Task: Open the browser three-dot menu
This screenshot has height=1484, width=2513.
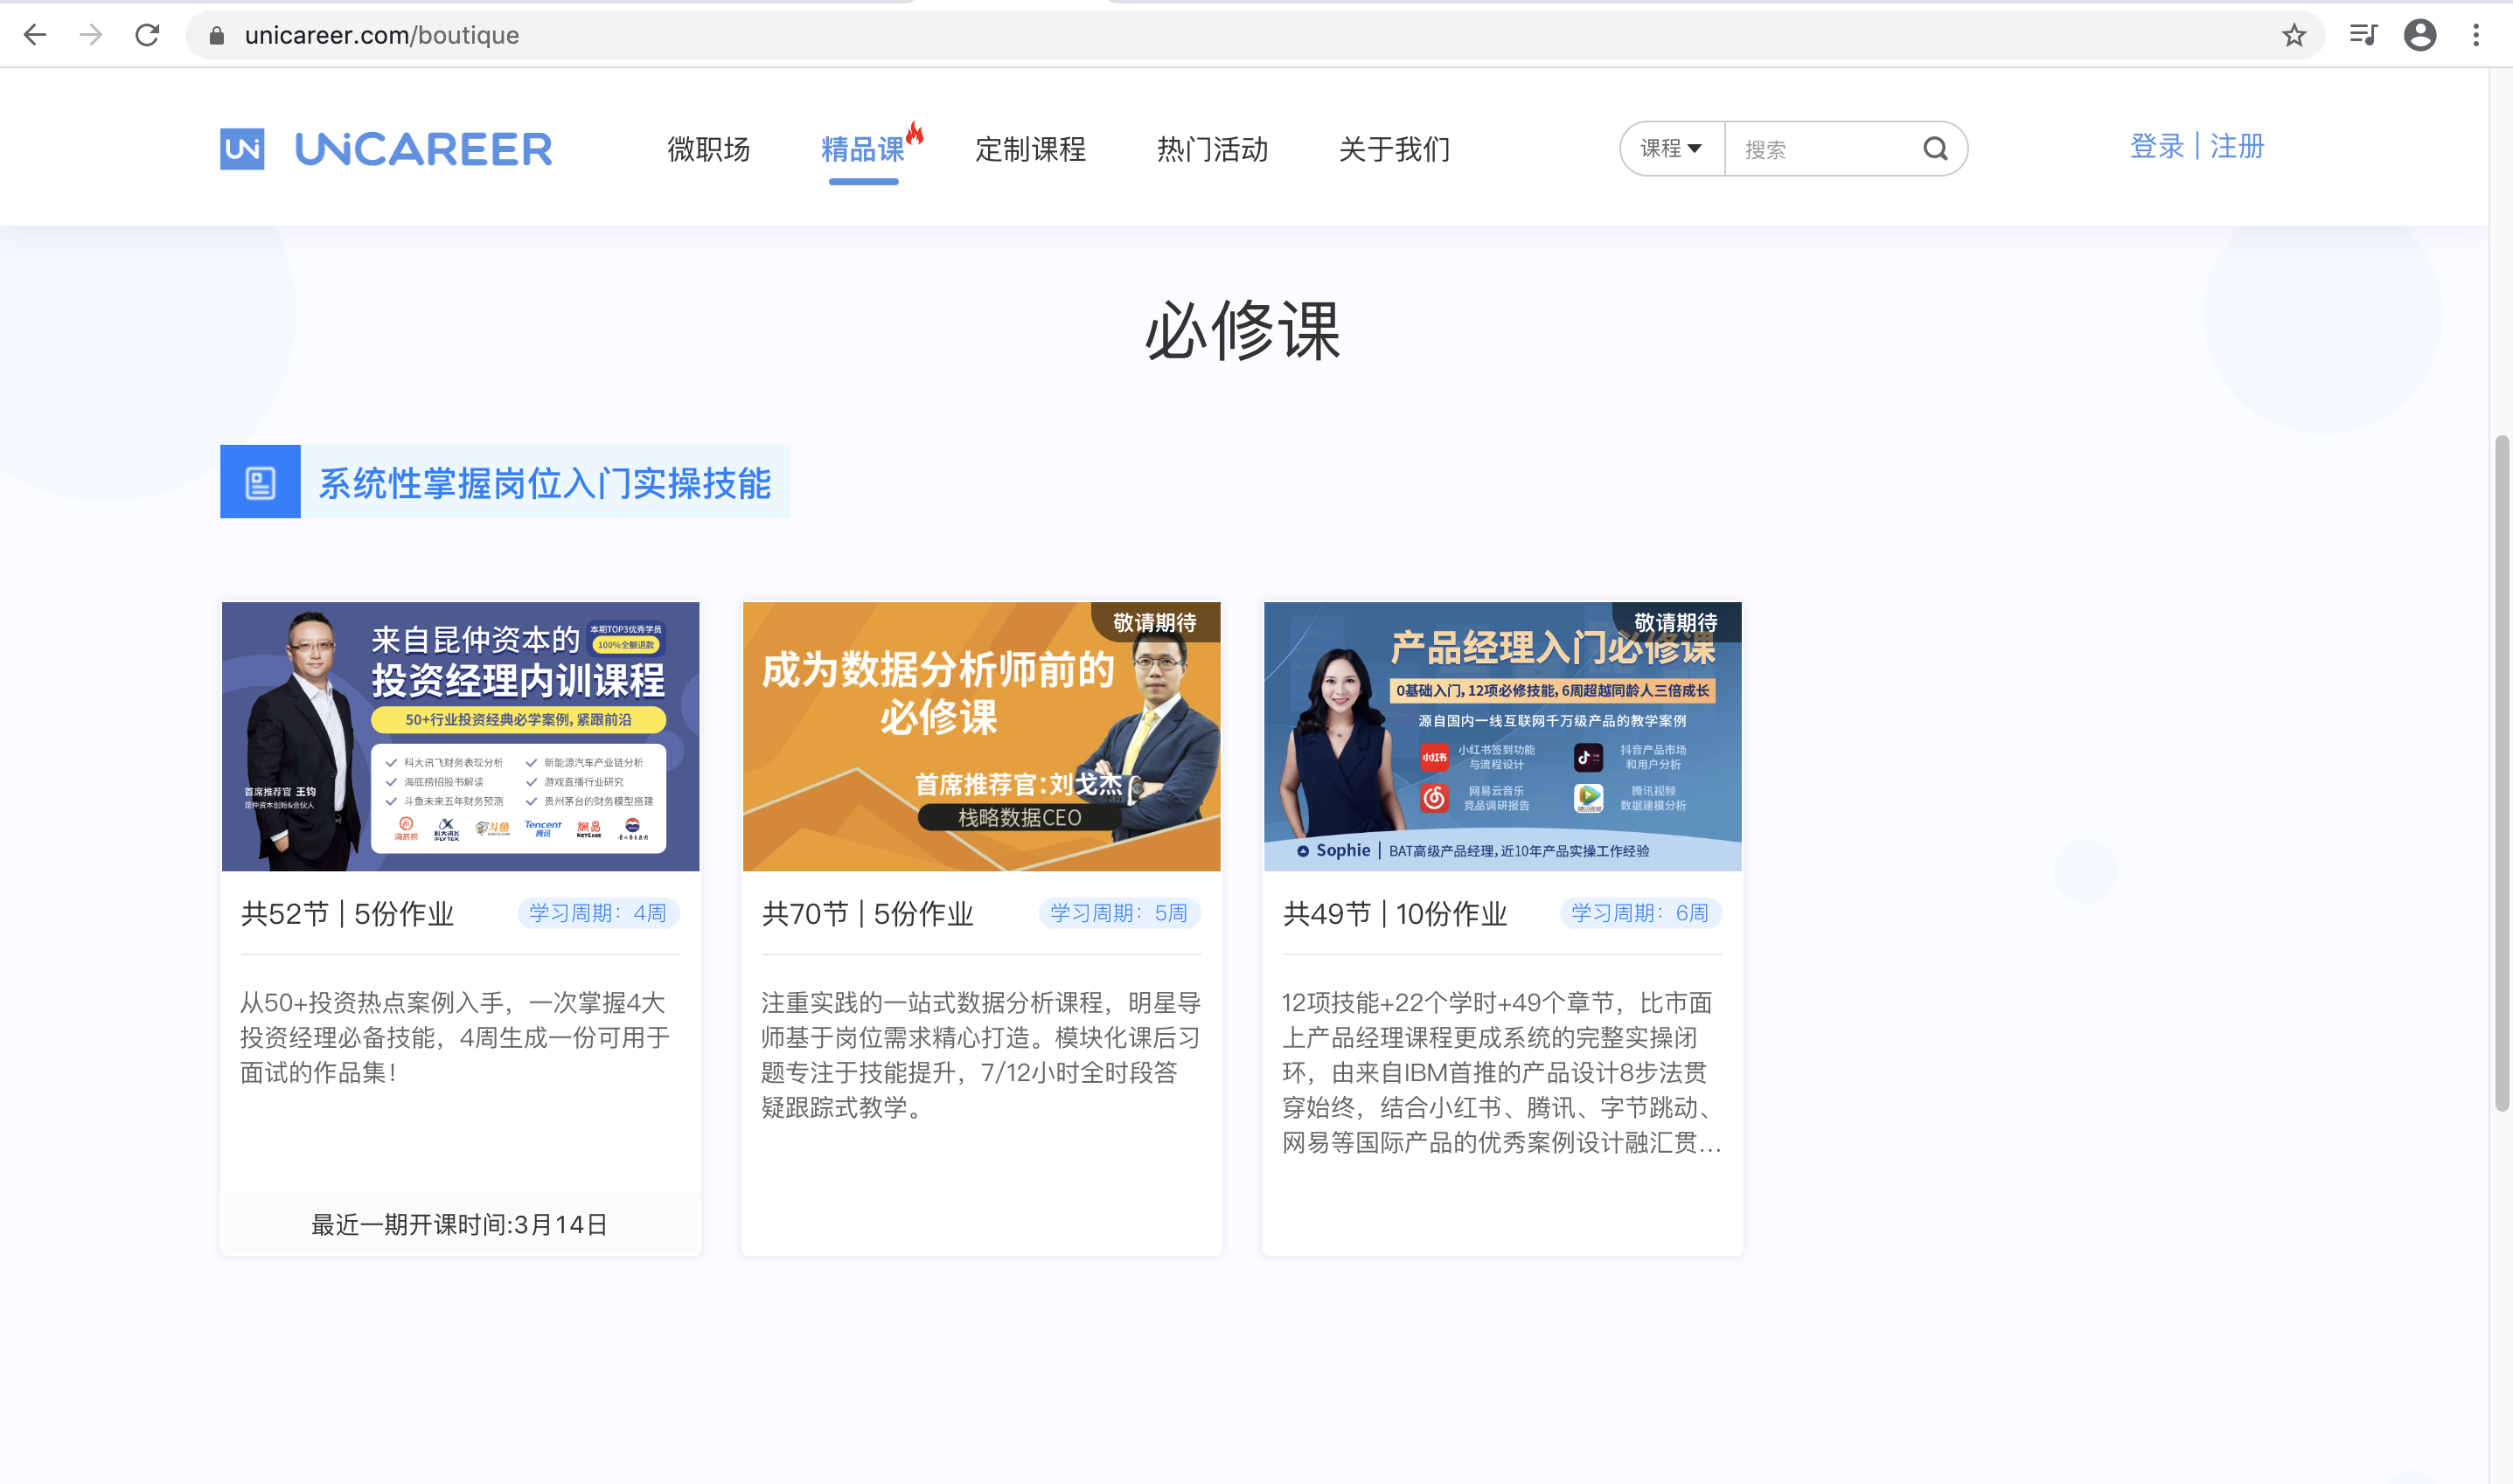Action: click(x=2476, y=35)
